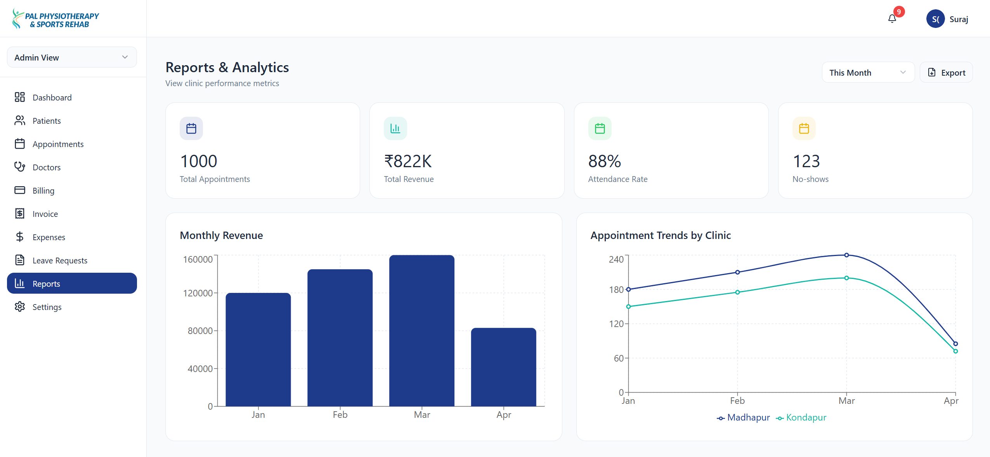Click the Settings gear icon
Image resolution: width=990 pixels, height=457 pixels.
tap(20, 306)
